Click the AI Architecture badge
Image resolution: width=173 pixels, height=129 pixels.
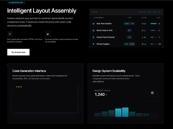coord(16,2)
